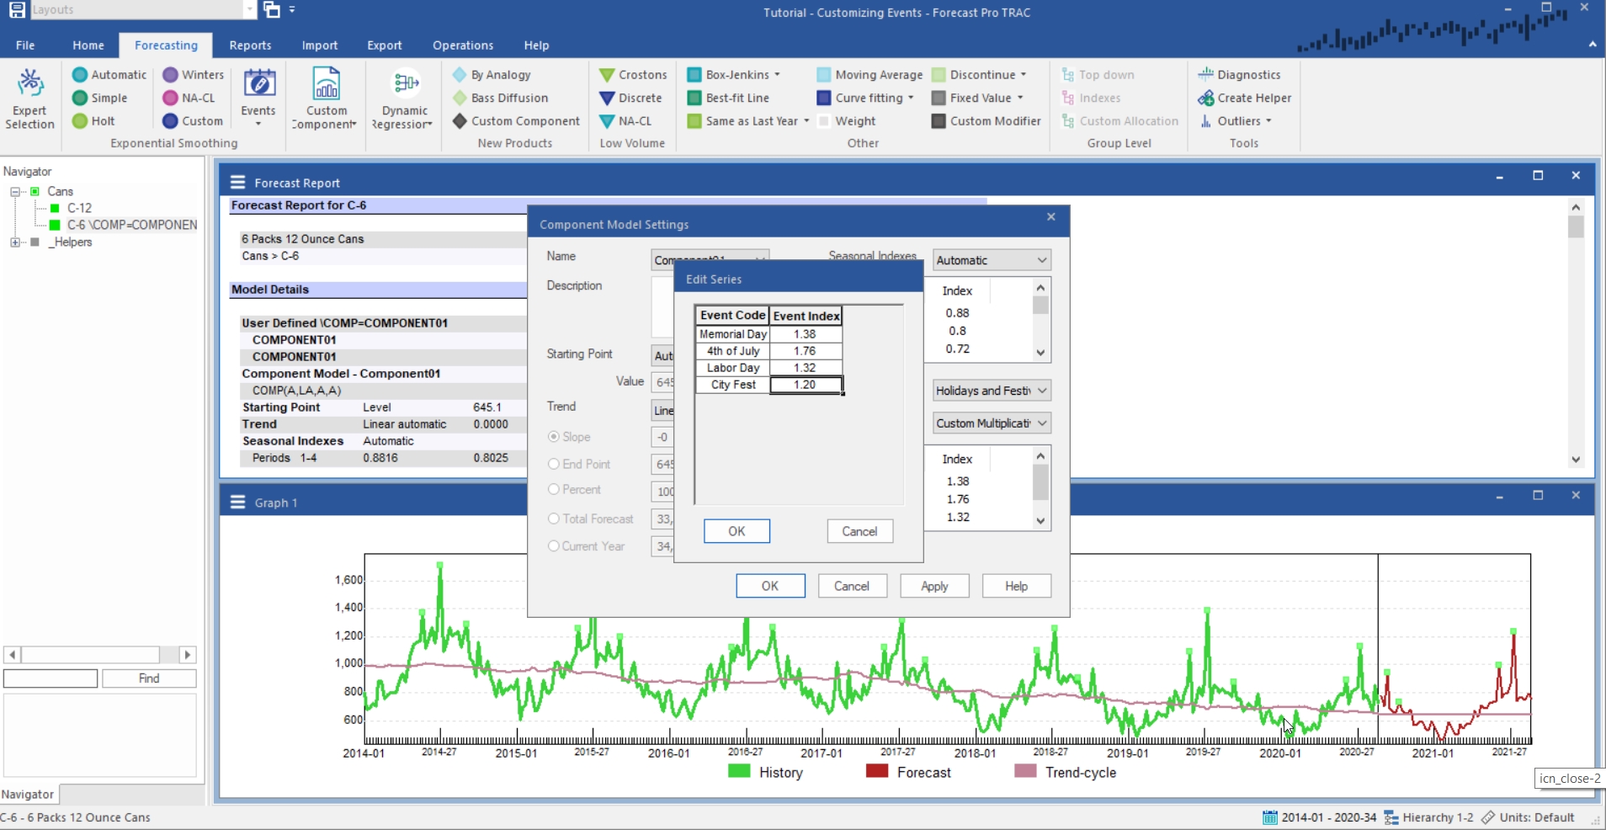Select Slope trend radio button
Screen dimensions: 1606x830
coord(554,437)
